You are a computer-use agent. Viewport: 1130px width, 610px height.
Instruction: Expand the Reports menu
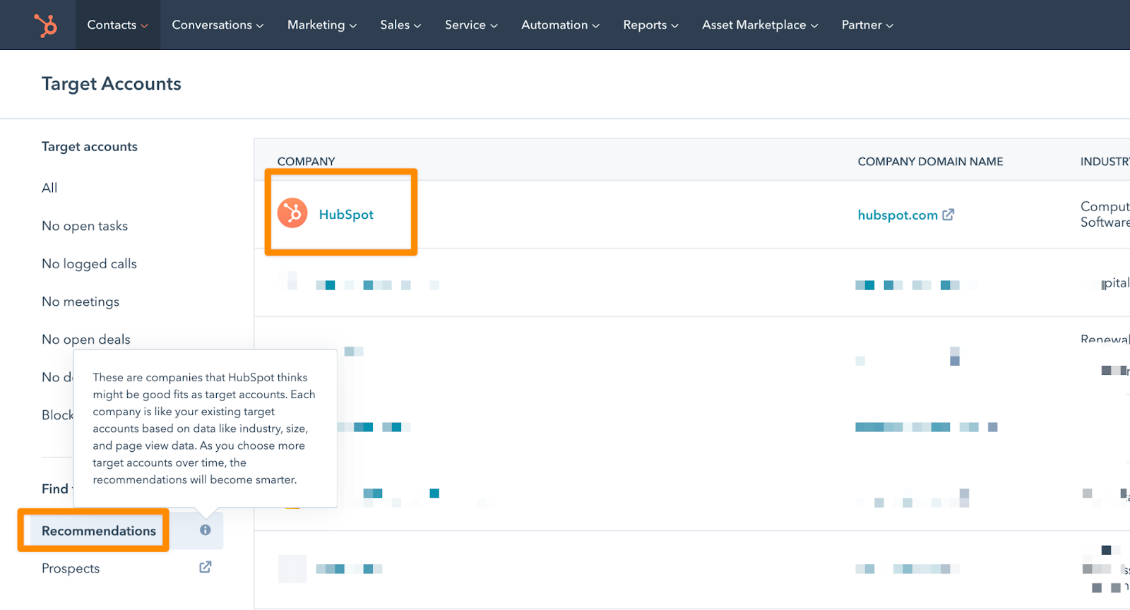coord(650,25)
